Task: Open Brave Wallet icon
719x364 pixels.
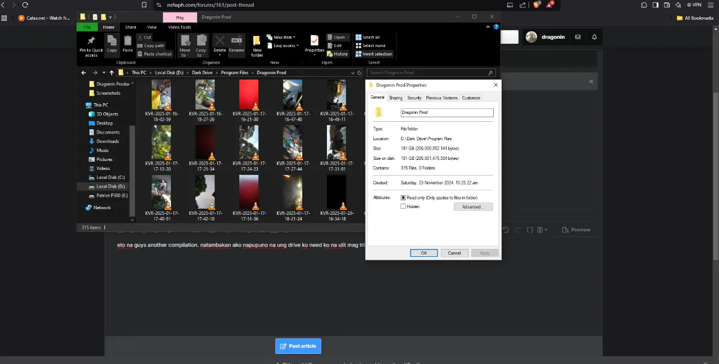Action: (667, 4)
